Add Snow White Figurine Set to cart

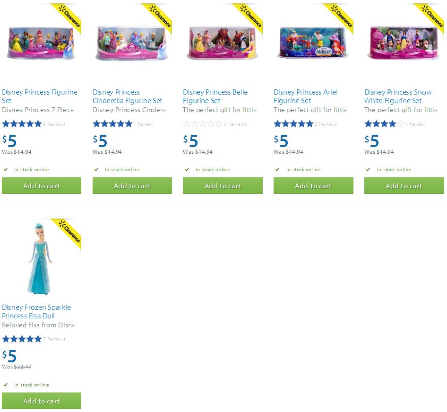click(x=404, y=186)
